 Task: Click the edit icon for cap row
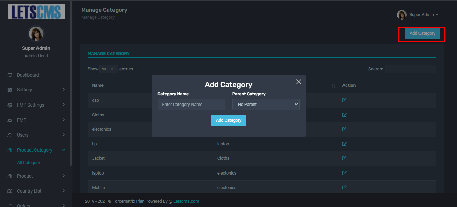point(344,100)
